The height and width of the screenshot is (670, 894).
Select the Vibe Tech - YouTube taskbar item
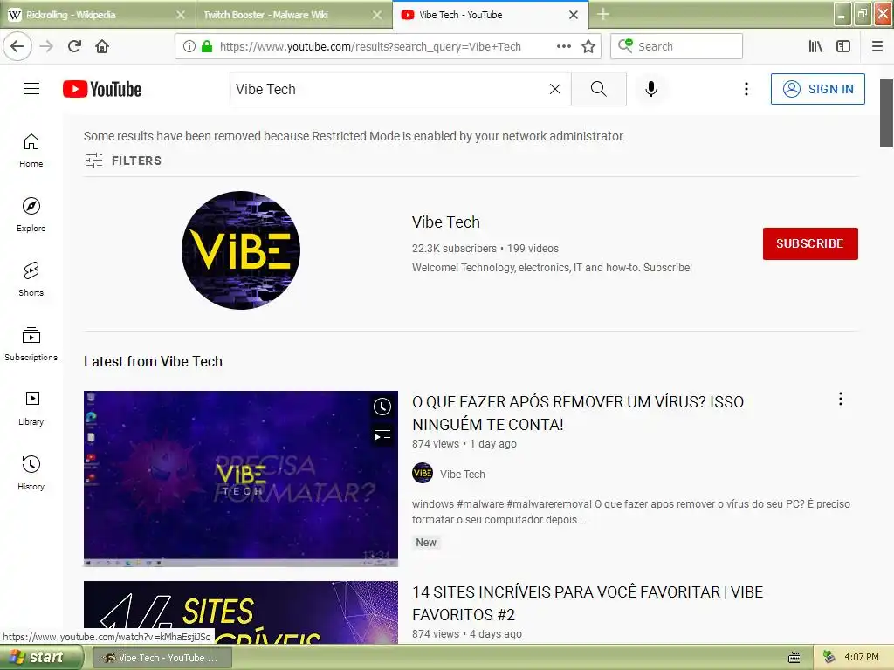pyautogui.click(x=162, y=658)
